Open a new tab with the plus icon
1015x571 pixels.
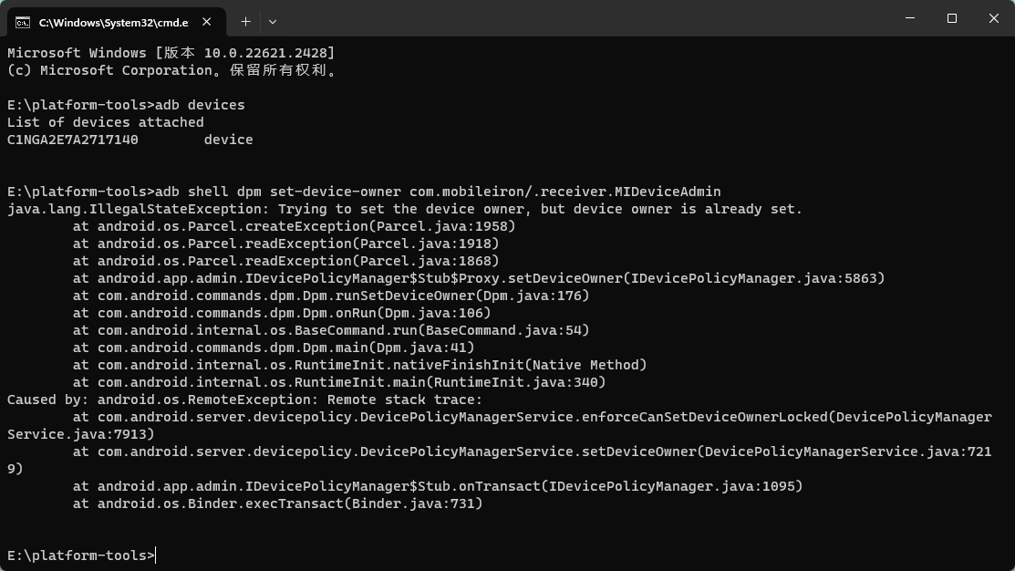[245, 21]
